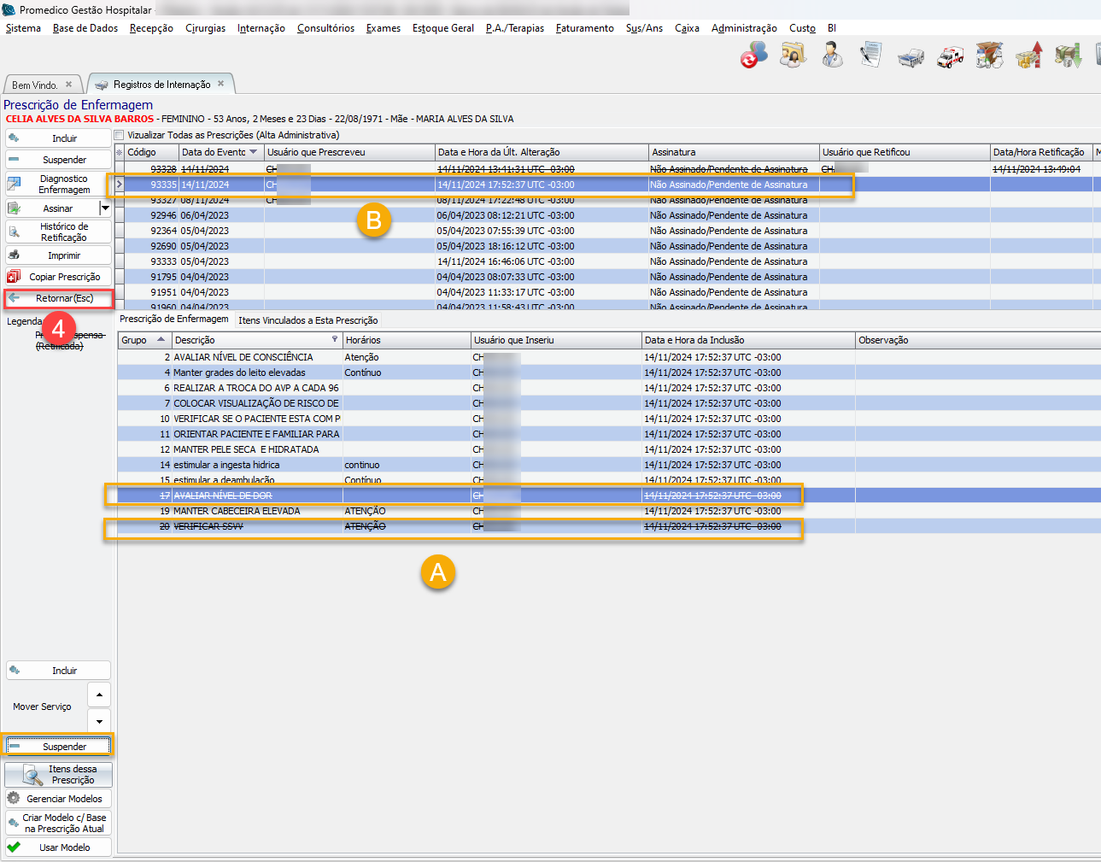Click the money with red up-arrow icon
The height and width of the screenshot is (862, 1101).
coord(1029,56)
